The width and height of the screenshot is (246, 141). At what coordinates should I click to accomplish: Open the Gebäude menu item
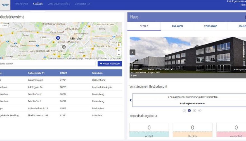[38, 4]
